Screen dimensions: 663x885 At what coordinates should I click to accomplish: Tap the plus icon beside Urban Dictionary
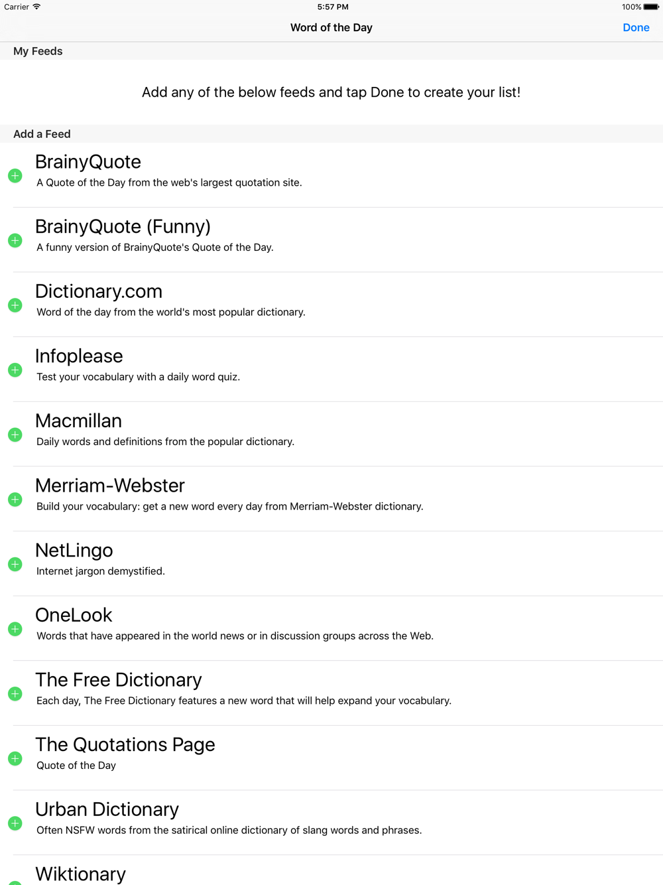click(x=15, y=823)
